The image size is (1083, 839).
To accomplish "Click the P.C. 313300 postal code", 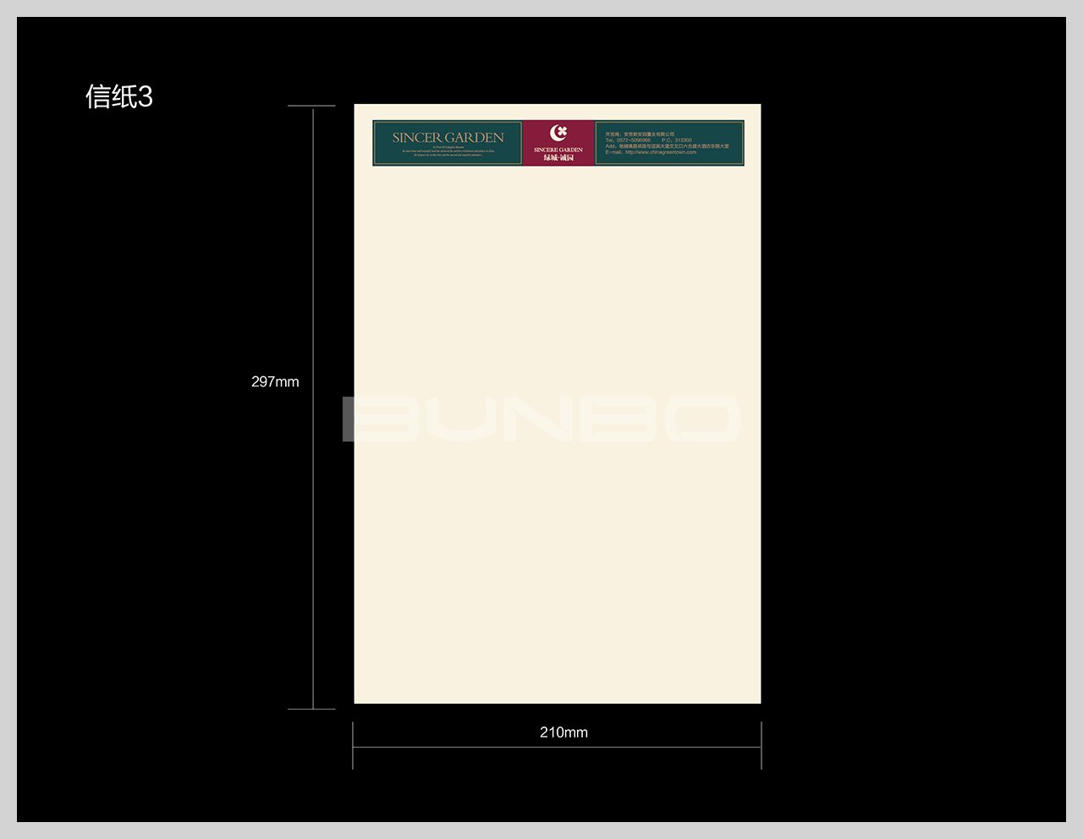I will tap(677, 140).
